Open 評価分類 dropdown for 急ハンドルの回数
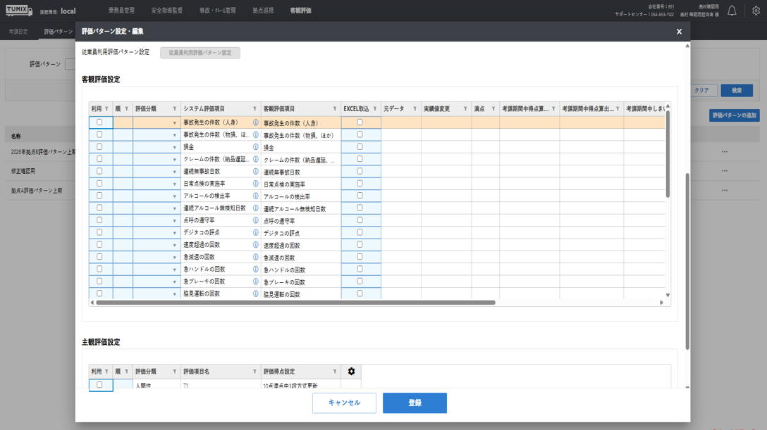767x430 pixels. pyautogui.click(x=174, y=270)
